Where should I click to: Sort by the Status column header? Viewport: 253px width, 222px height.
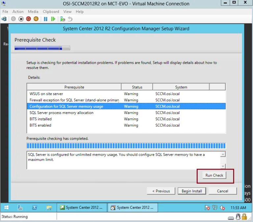click(137, 87)
